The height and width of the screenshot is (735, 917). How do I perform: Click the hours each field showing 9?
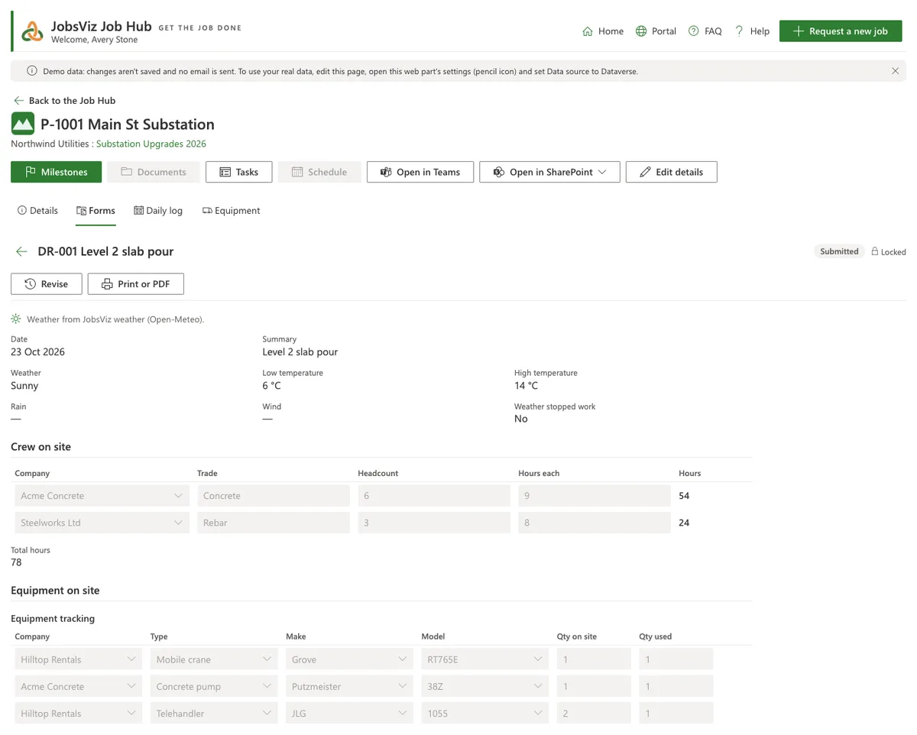(595, 496)
